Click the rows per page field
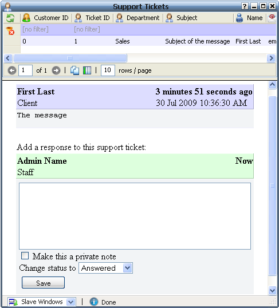Viewport: 279px width, 308px height. pyautogui.click(x=108, y=70)
